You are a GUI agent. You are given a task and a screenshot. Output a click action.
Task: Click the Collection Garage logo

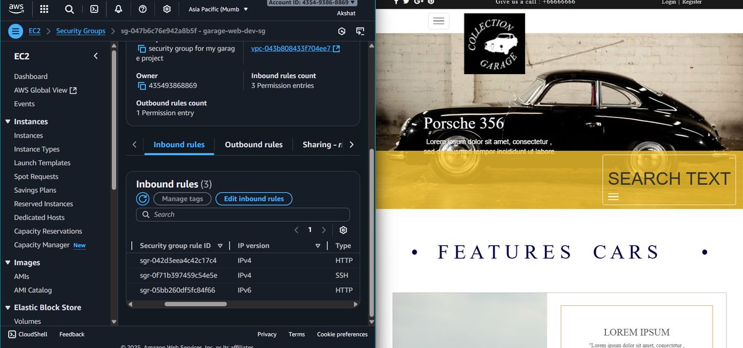[494, 44]
